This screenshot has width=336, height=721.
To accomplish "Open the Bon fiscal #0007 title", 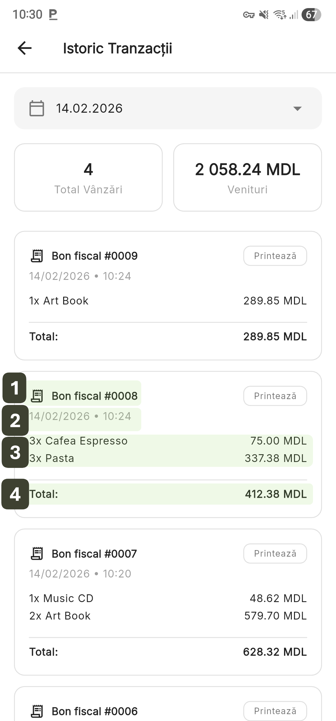I will 94,554.
